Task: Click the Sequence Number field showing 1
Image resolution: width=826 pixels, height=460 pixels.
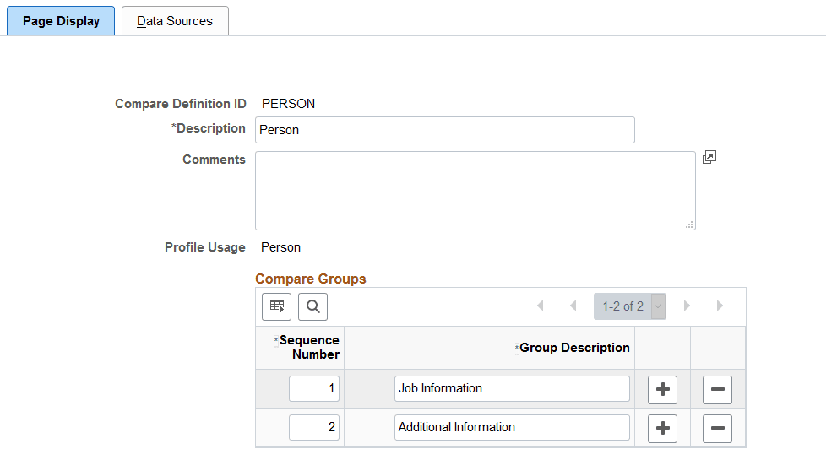Action: [x=314, y=389]
